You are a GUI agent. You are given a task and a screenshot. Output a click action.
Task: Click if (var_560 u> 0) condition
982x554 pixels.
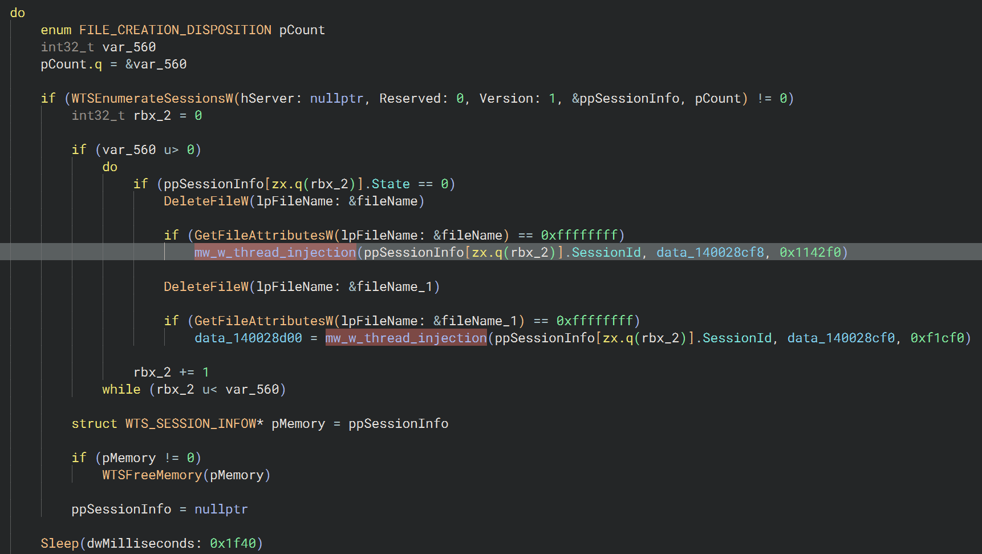click(x=136, y=149)
